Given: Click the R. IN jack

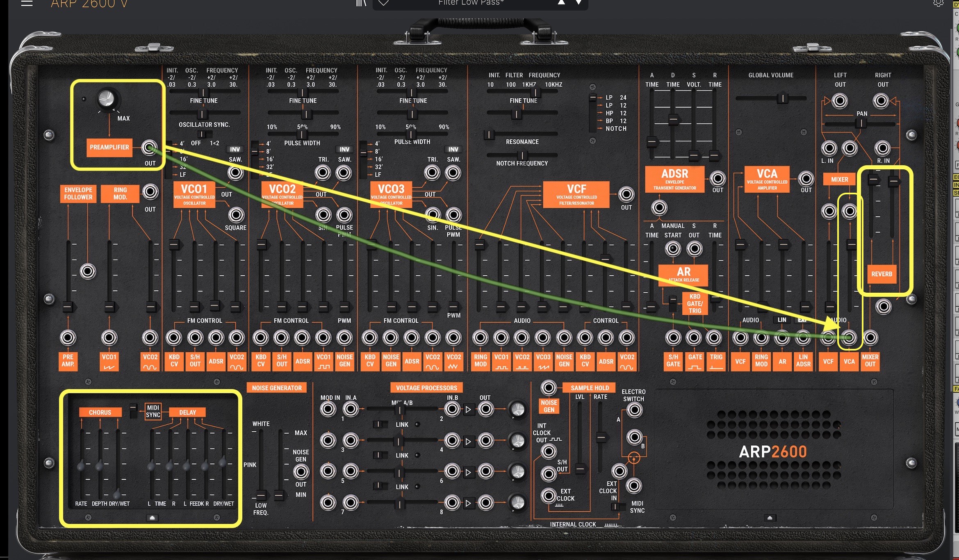Looking at the screenshot, I should tap(882, 148).
